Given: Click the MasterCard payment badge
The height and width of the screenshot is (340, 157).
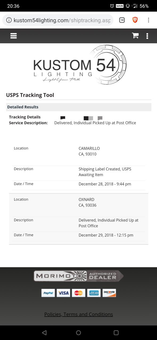Looking at the screenshot, I should coord(78,293).
